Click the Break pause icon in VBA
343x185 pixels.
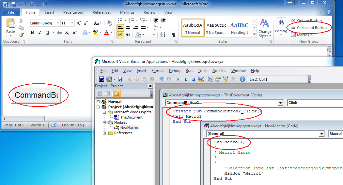click(186, 79)
